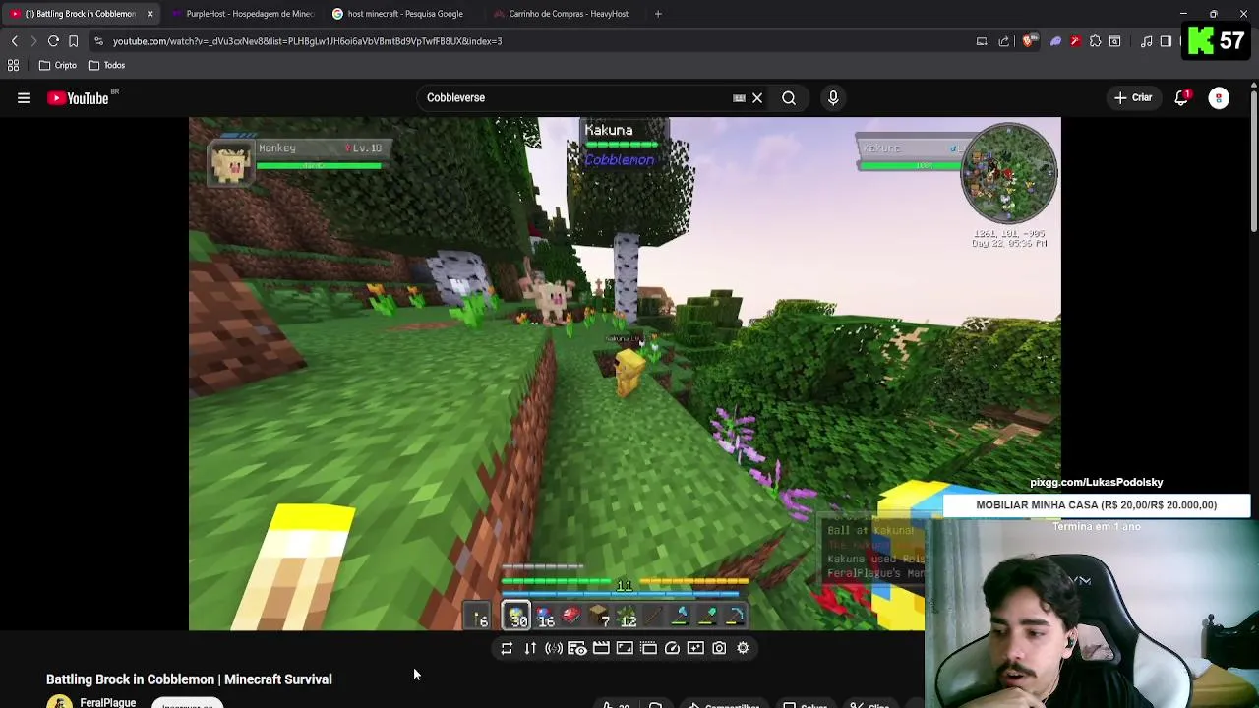Screen dimensions: 1259x708
Task: Open the media control music note
Action: pos(1147,41)
